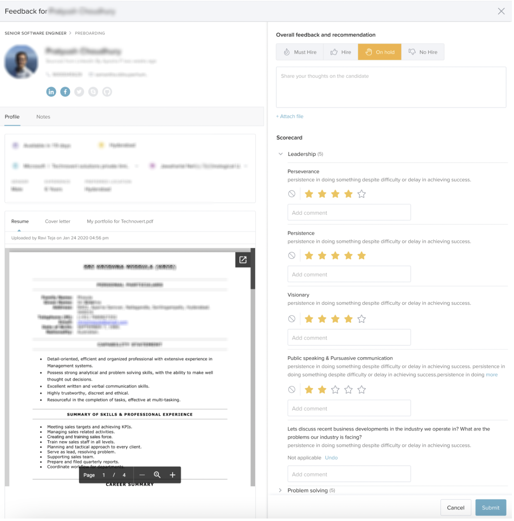The height and width of the screenshot is (521, 514).
Task: Select the Must Hire recommendation
Action: coord(301,52)
